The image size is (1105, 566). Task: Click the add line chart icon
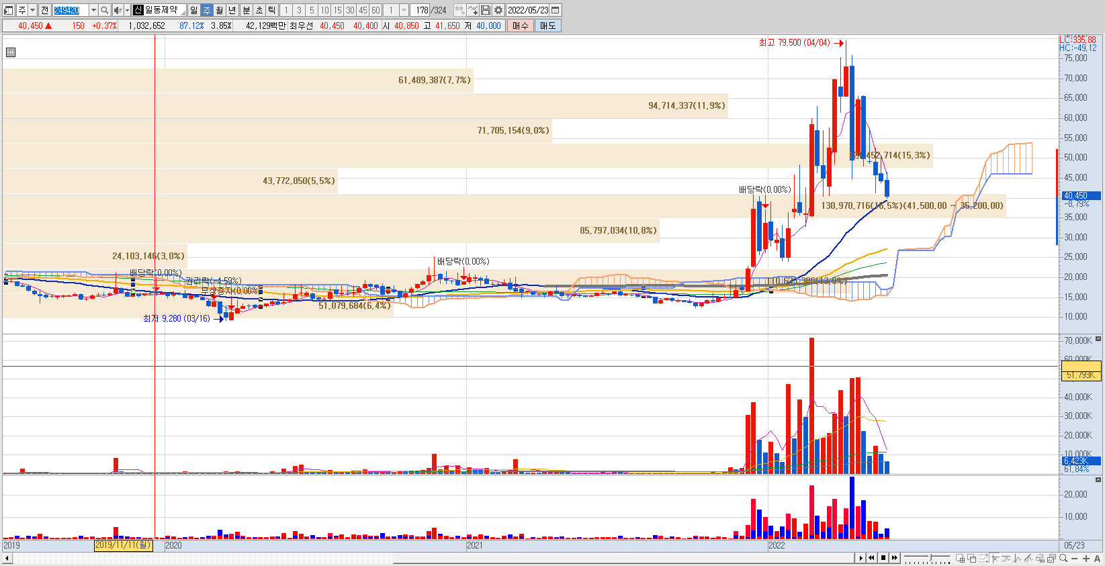click(473, 10)
